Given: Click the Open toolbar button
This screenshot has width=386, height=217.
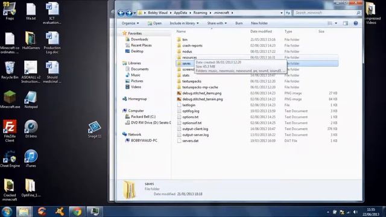Looking at the screenshot, I should [x=154, y=23].
